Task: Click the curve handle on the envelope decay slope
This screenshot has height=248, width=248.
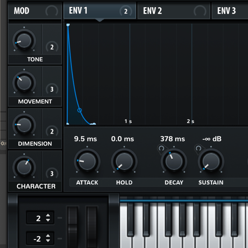Action: 80,110
